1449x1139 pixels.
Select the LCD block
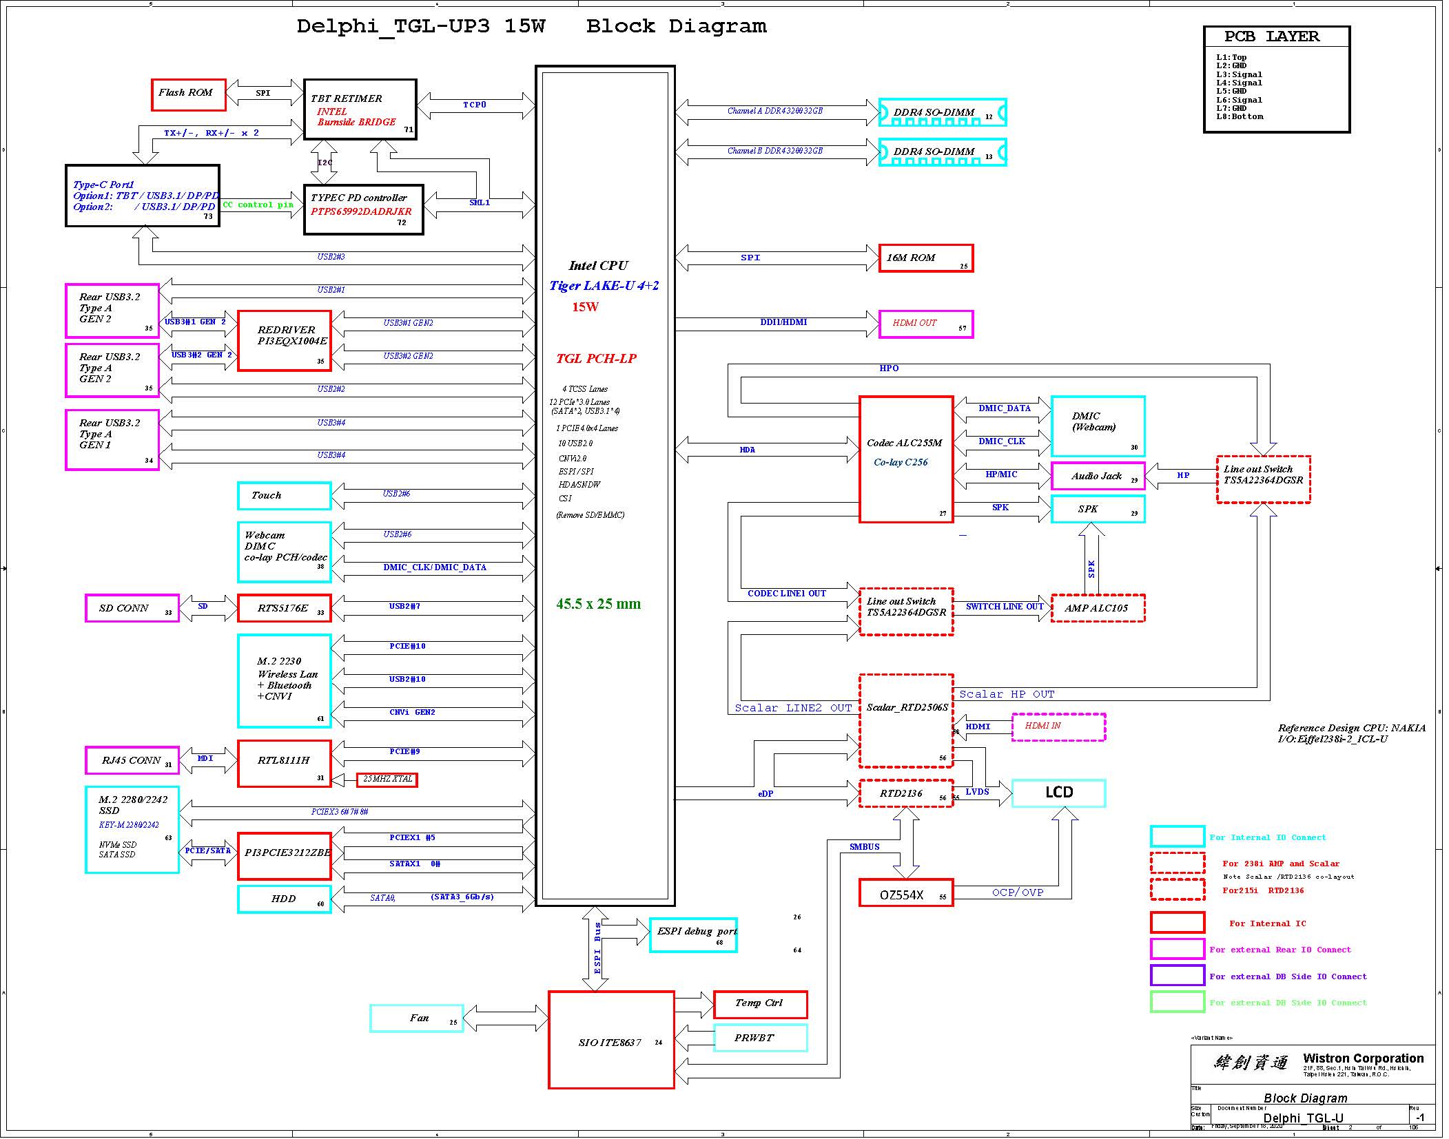pyautogui.click(x=1058, y=793)
